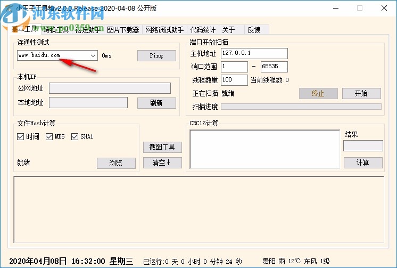The height and width of the screenshot is (268, 397).
Task: Click the 已运行 uptime text
Action: pyautogui.click(x=193, y=262)
